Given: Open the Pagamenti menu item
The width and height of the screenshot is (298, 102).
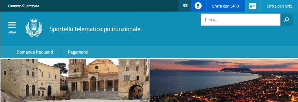Looking at the screenshot, I should coord(78,52).
